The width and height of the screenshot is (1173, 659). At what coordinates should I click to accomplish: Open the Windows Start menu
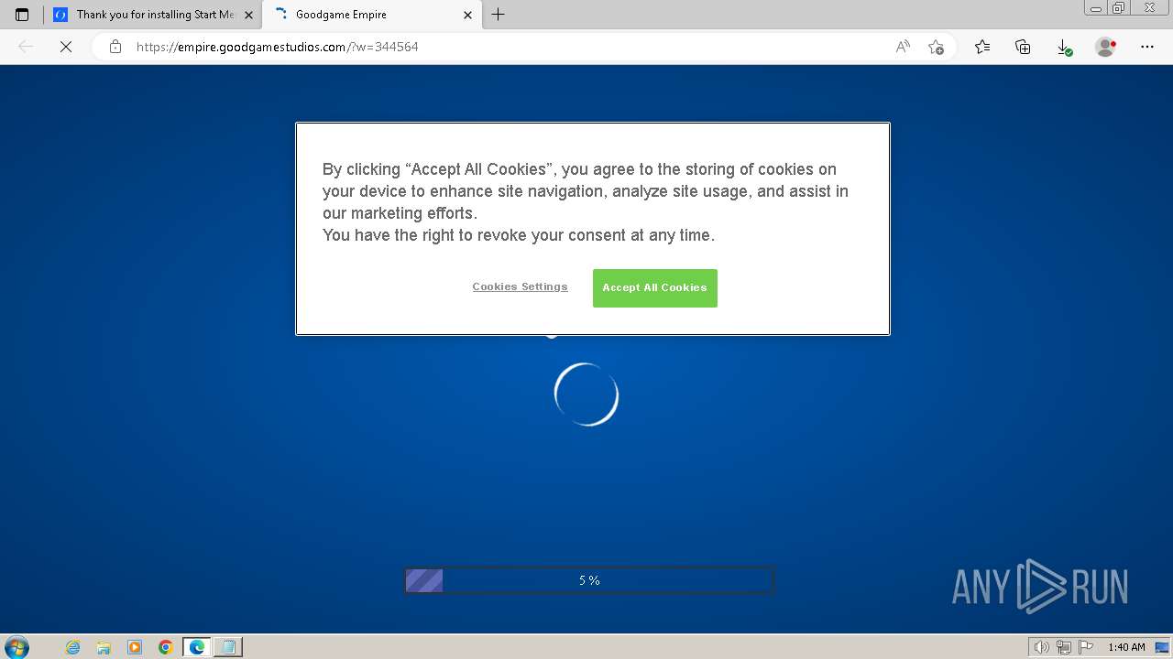click(16, 647)
